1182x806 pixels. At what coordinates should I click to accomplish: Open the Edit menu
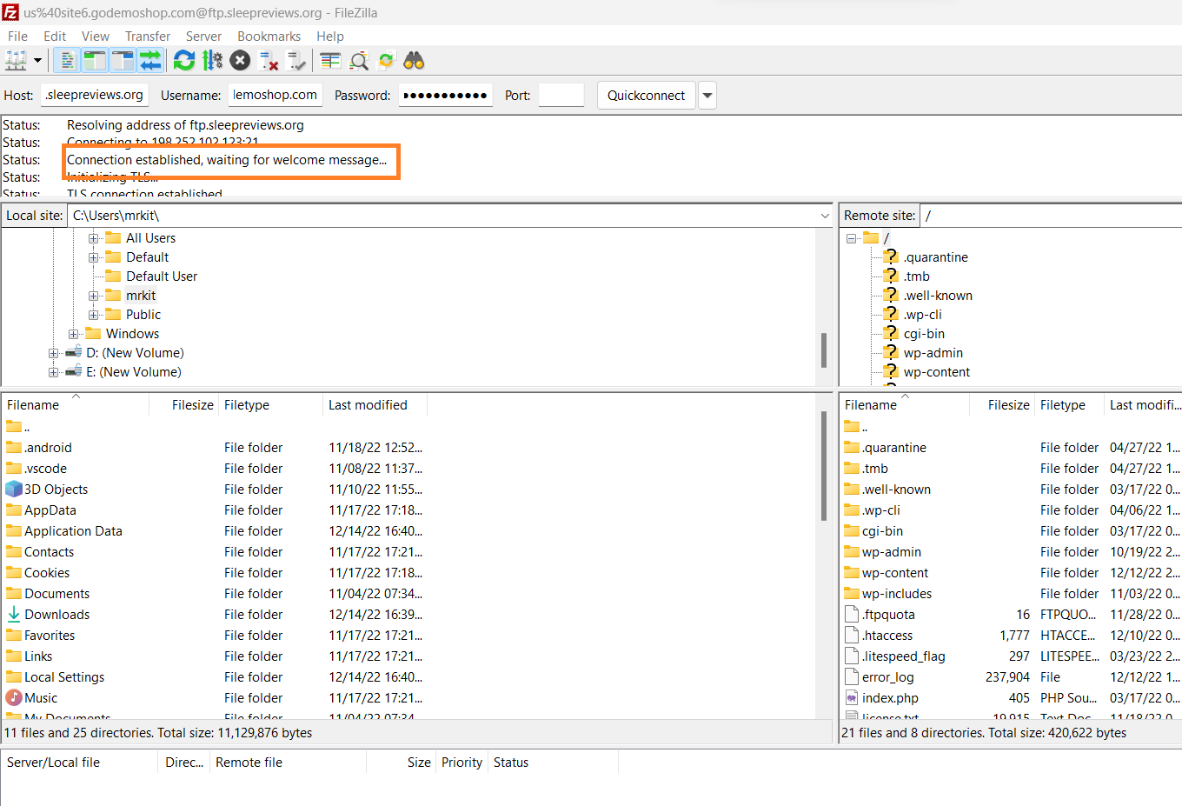click(55, 37)
